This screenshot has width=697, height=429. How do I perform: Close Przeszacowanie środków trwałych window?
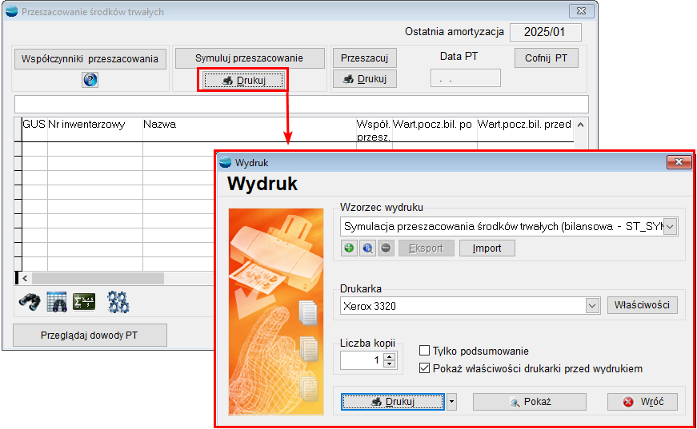pyautogui.click(x=582, y=10)
